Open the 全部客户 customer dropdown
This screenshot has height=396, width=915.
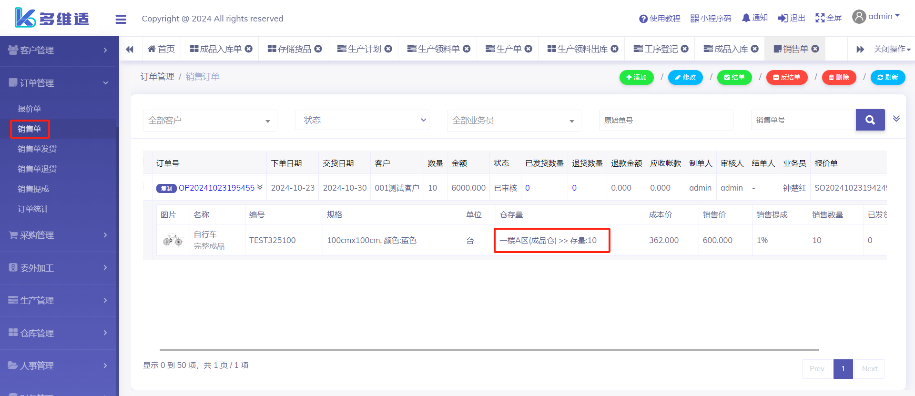point(210,121)
